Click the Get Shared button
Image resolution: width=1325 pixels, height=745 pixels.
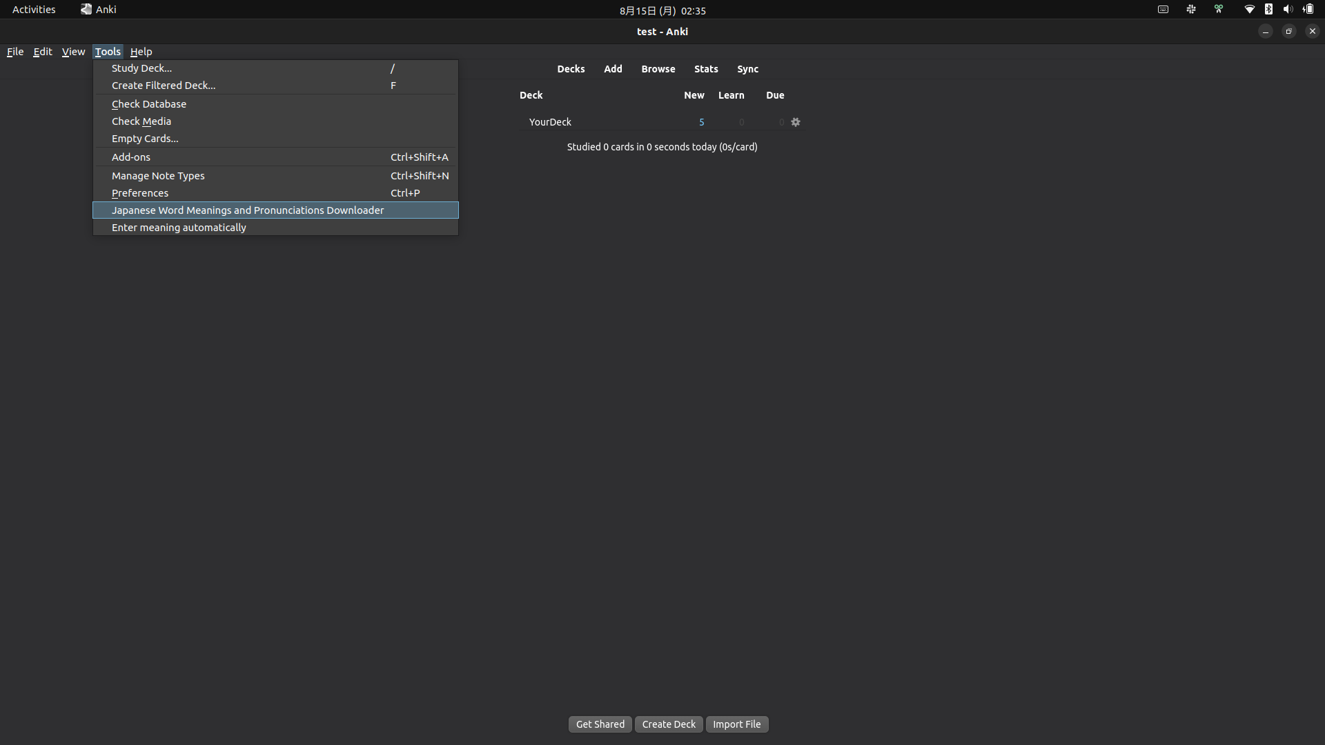[600, 724]
